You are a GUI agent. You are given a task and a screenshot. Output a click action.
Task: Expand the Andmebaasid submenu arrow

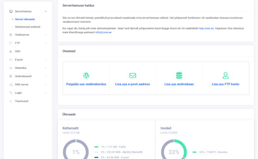tap(46, 76)
